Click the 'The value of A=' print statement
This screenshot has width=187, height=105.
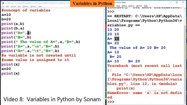point(41,42)
